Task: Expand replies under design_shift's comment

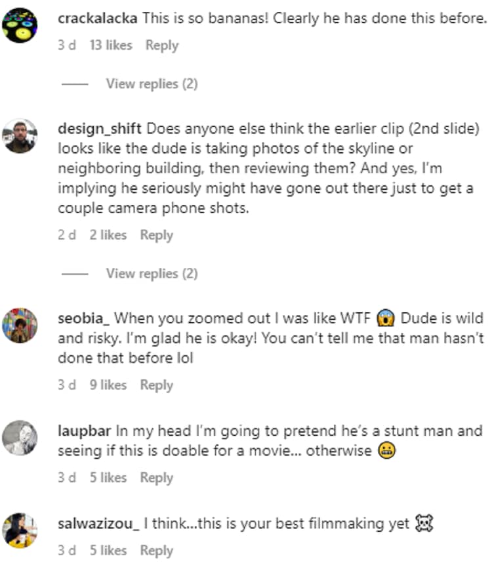Action: [152, 273]
